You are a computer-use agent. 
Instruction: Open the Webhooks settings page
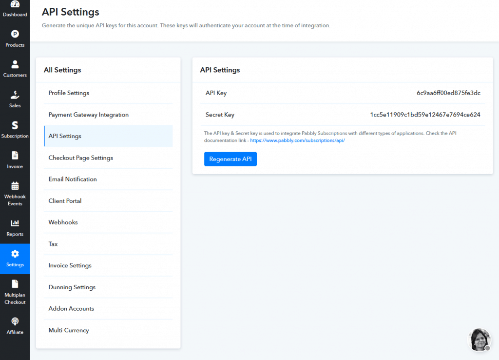click(63, 222)
